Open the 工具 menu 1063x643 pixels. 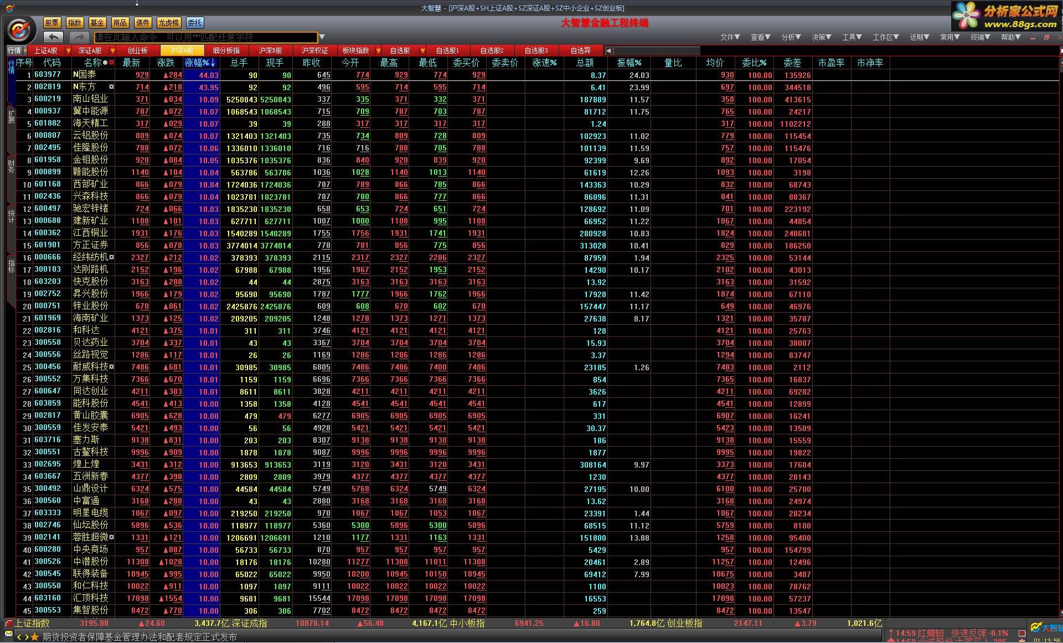[852, 37]
